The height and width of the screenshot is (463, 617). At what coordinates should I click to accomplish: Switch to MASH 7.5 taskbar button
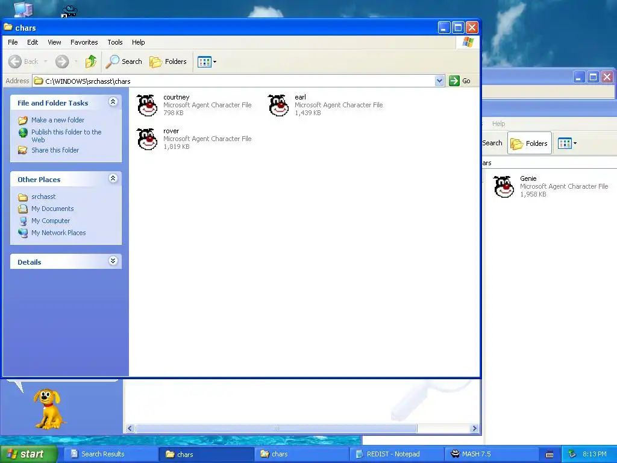[x=492, y=455]
